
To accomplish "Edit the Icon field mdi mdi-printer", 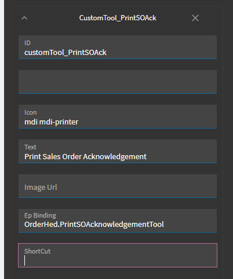I will point(118,116).
